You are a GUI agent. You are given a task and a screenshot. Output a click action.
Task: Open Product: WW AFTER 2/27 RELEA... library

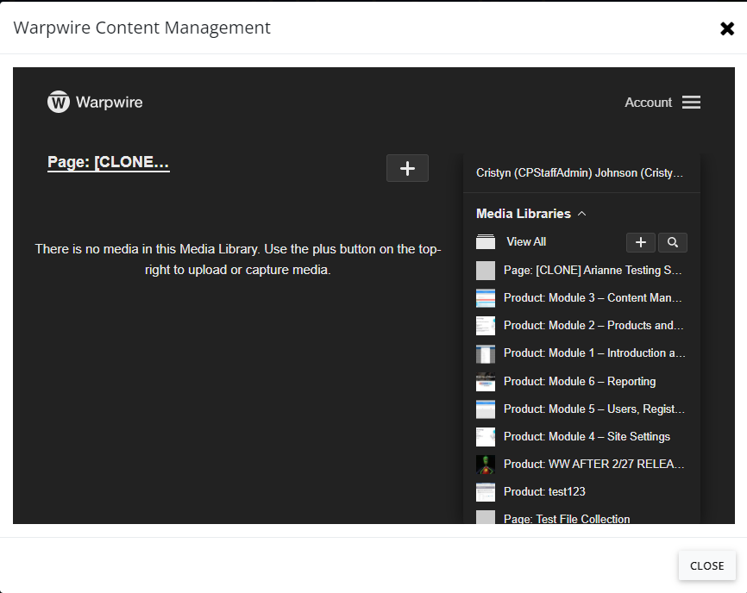[x=593, y=465]
